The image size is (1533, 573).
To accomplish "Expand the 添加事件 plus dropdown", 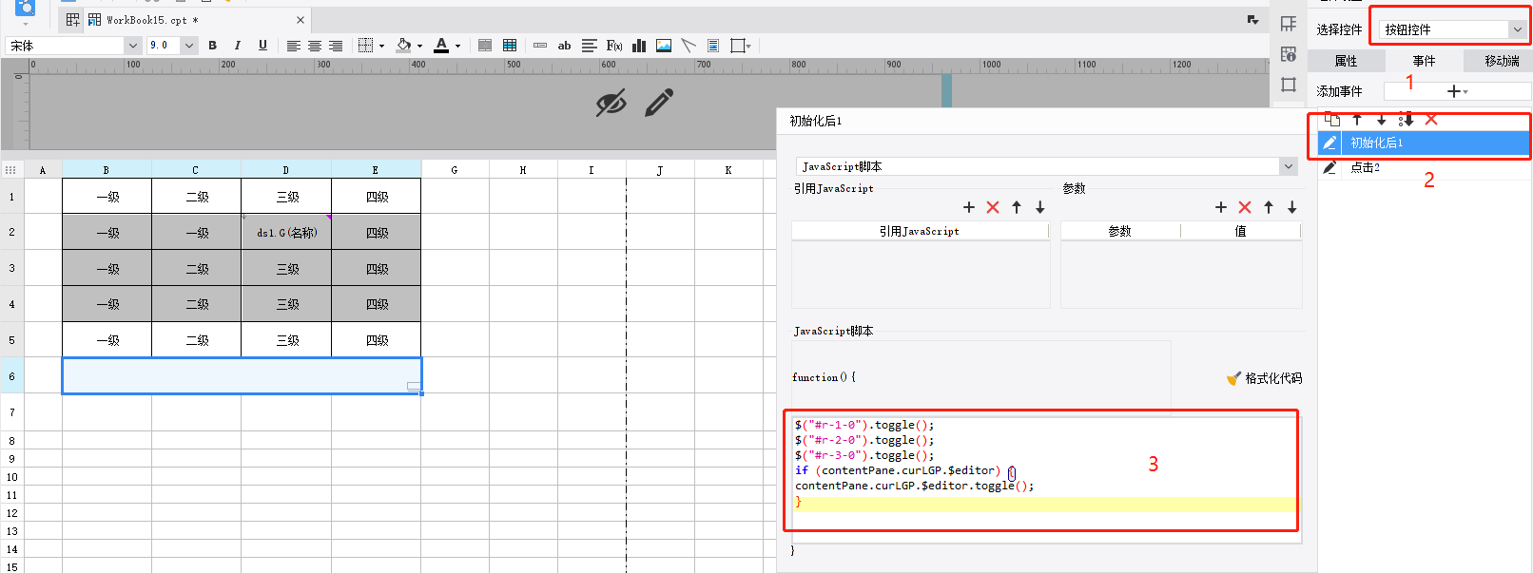I will pyautogui.click(x=1457, y=91).
